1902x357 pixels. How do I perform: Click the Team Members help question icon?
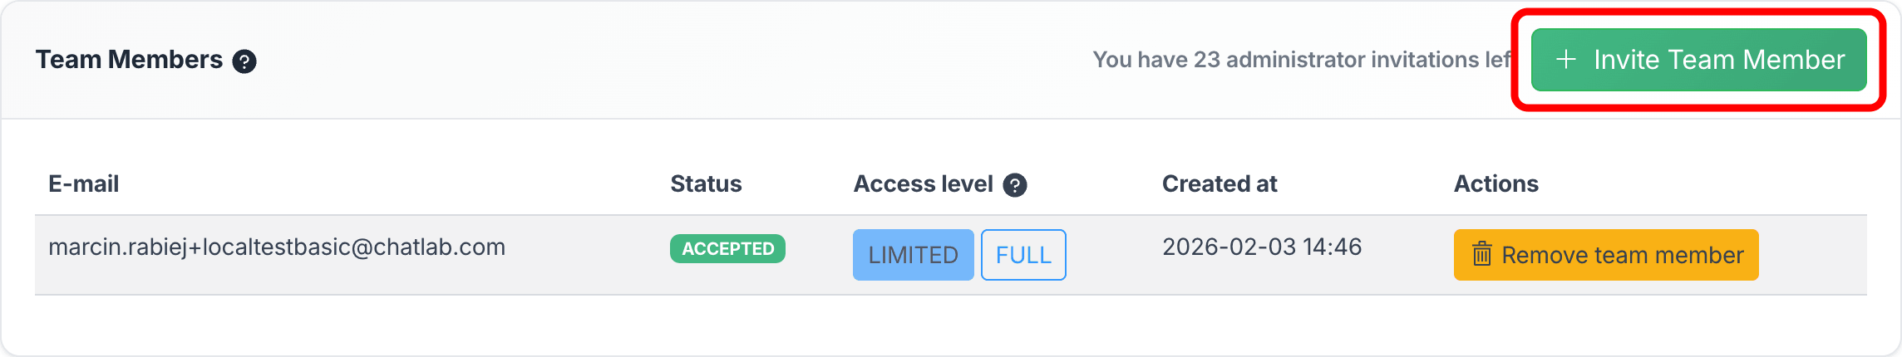244,61
